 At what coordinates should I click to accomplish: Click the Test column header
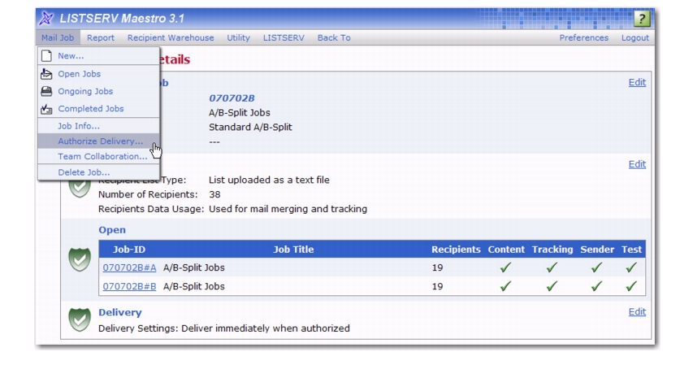tap(631, 250)
